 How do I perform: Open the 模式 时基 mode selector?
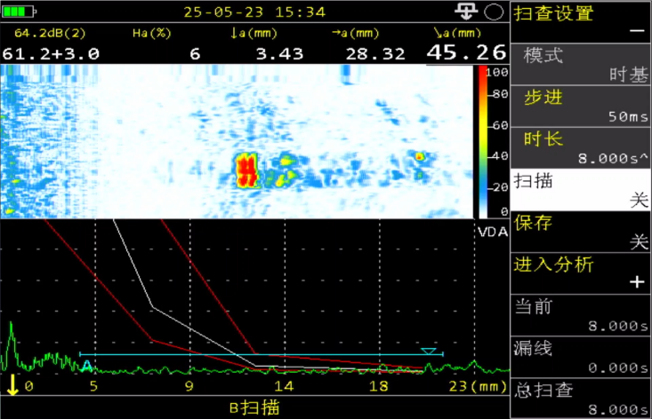[582, 64]
